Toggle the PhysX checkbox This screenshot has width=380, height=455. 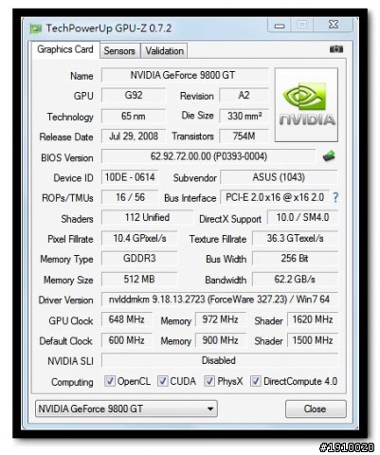pyautogui.click(x=209, y=381)
